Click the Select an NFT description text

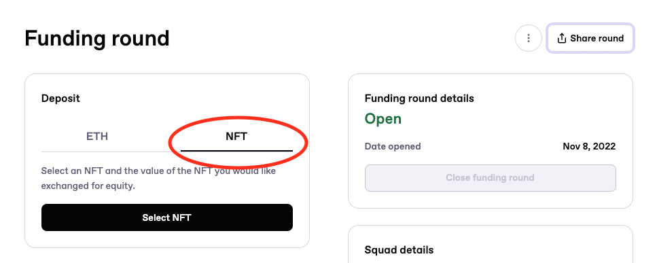(x=158, y=179)
